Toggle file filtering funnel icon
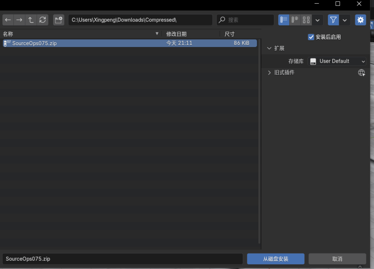The image size is (374, 269). point(333,20)
